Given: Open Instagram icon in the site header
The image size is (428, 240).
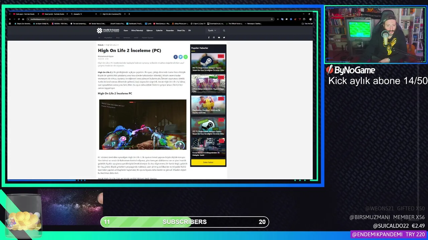Looking at the screenshot, I should pos(214,37).
